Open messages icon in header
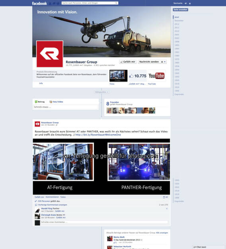226x249 pixels. coord(54,3)
